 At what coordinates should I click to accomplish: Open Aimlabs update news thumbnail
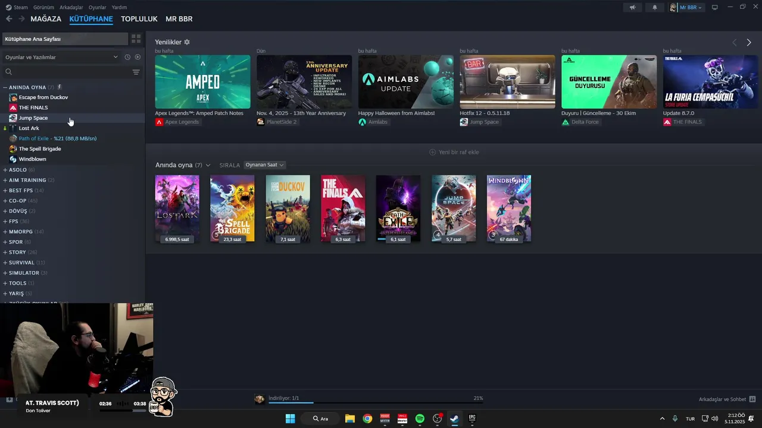click(406, 82)
